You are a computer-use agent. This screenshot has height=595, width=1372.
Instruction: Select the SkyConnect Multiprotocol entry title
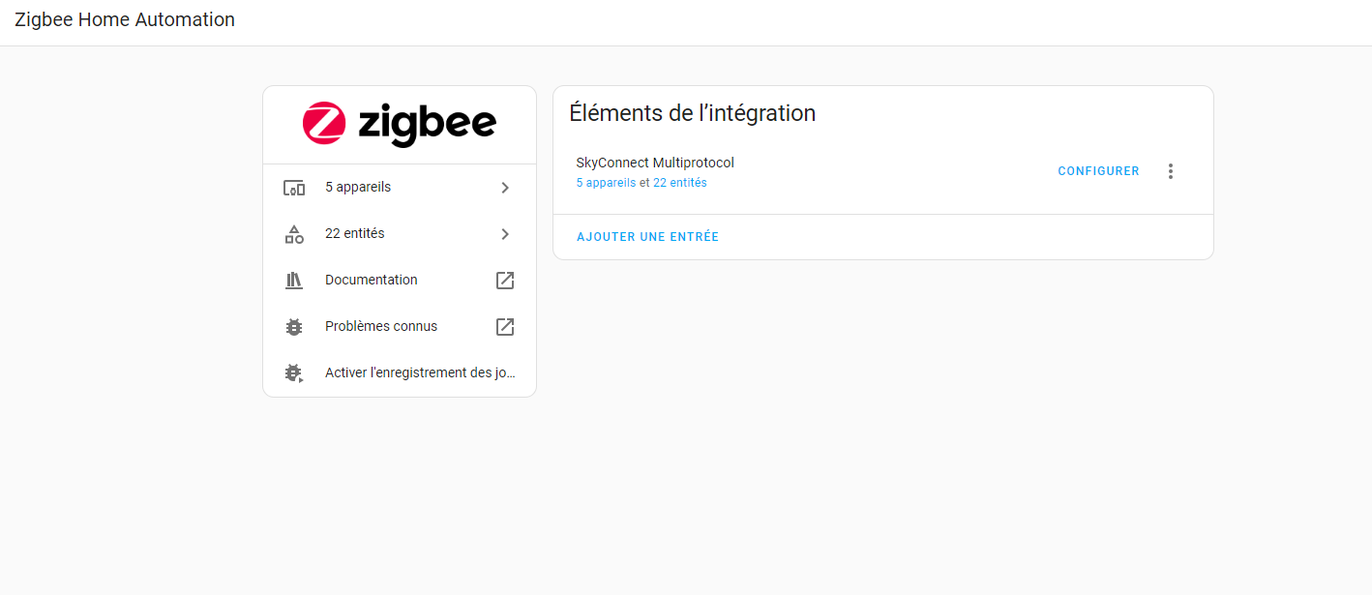click(655, 163)
